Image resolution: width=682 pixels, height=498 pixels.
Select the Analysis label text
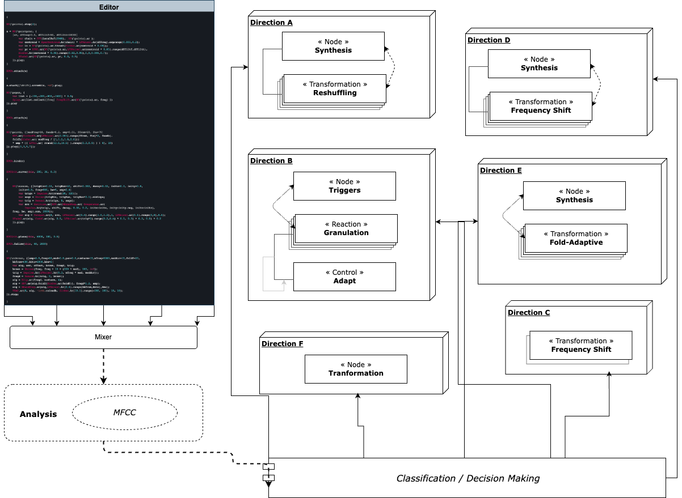(39, 414)
